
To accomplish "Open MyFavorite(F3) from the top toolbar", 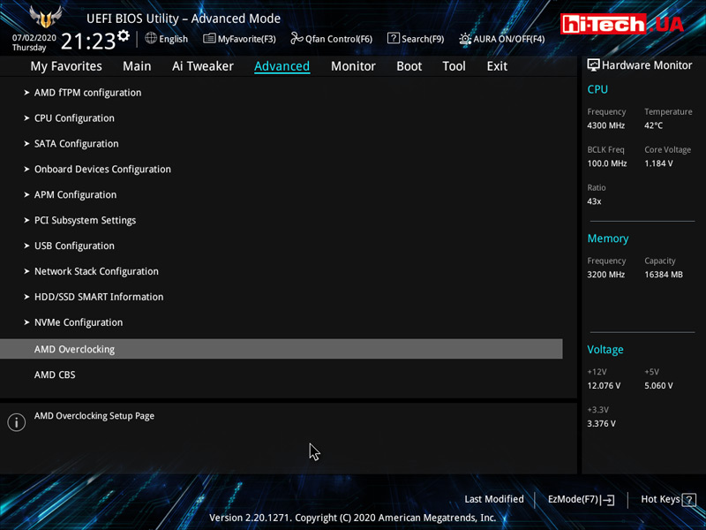I will coord(239,39).
